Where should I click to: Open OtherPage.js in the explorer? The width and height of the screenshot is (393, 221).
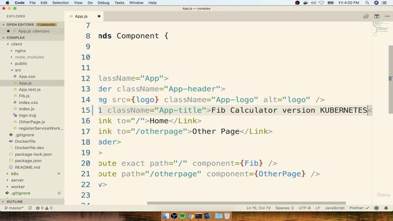32,122
